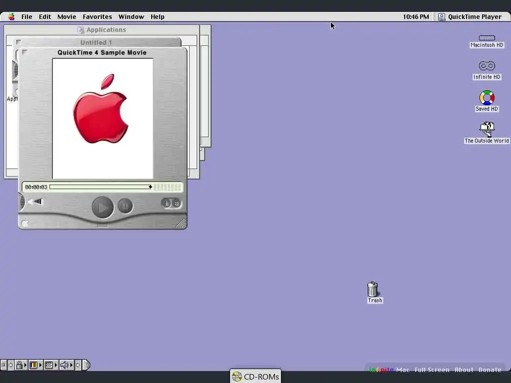Screen dimensions: 511x383
Task: Open the Movie menu
Action: click(x=66, y=16)
